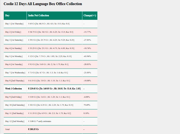Click the -65.96% change cell
This screenshot has height=134, width=180.
87,56
